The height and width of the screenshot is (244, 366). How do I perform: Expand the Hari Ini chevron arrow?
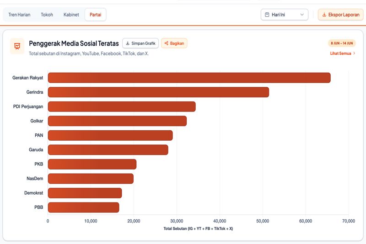[x=302, y=15]
